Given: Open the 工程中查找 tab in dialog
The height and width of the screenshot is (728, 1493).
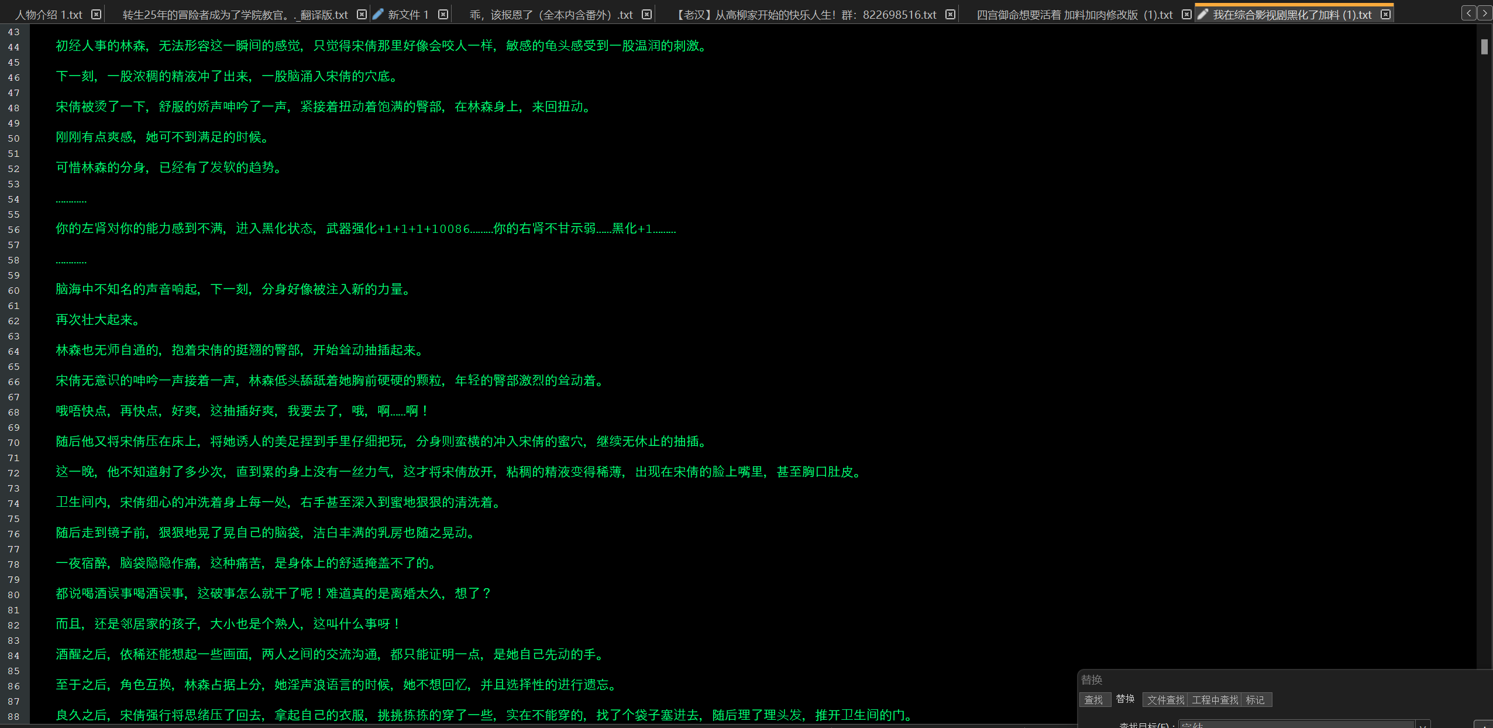Looking at the screenshot, I should click(x=1215, y=700).
